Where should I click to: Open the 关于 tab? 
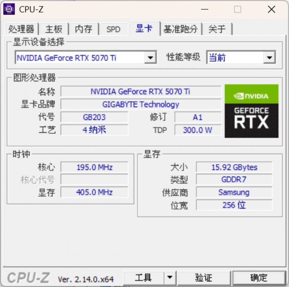coord(217,29)
